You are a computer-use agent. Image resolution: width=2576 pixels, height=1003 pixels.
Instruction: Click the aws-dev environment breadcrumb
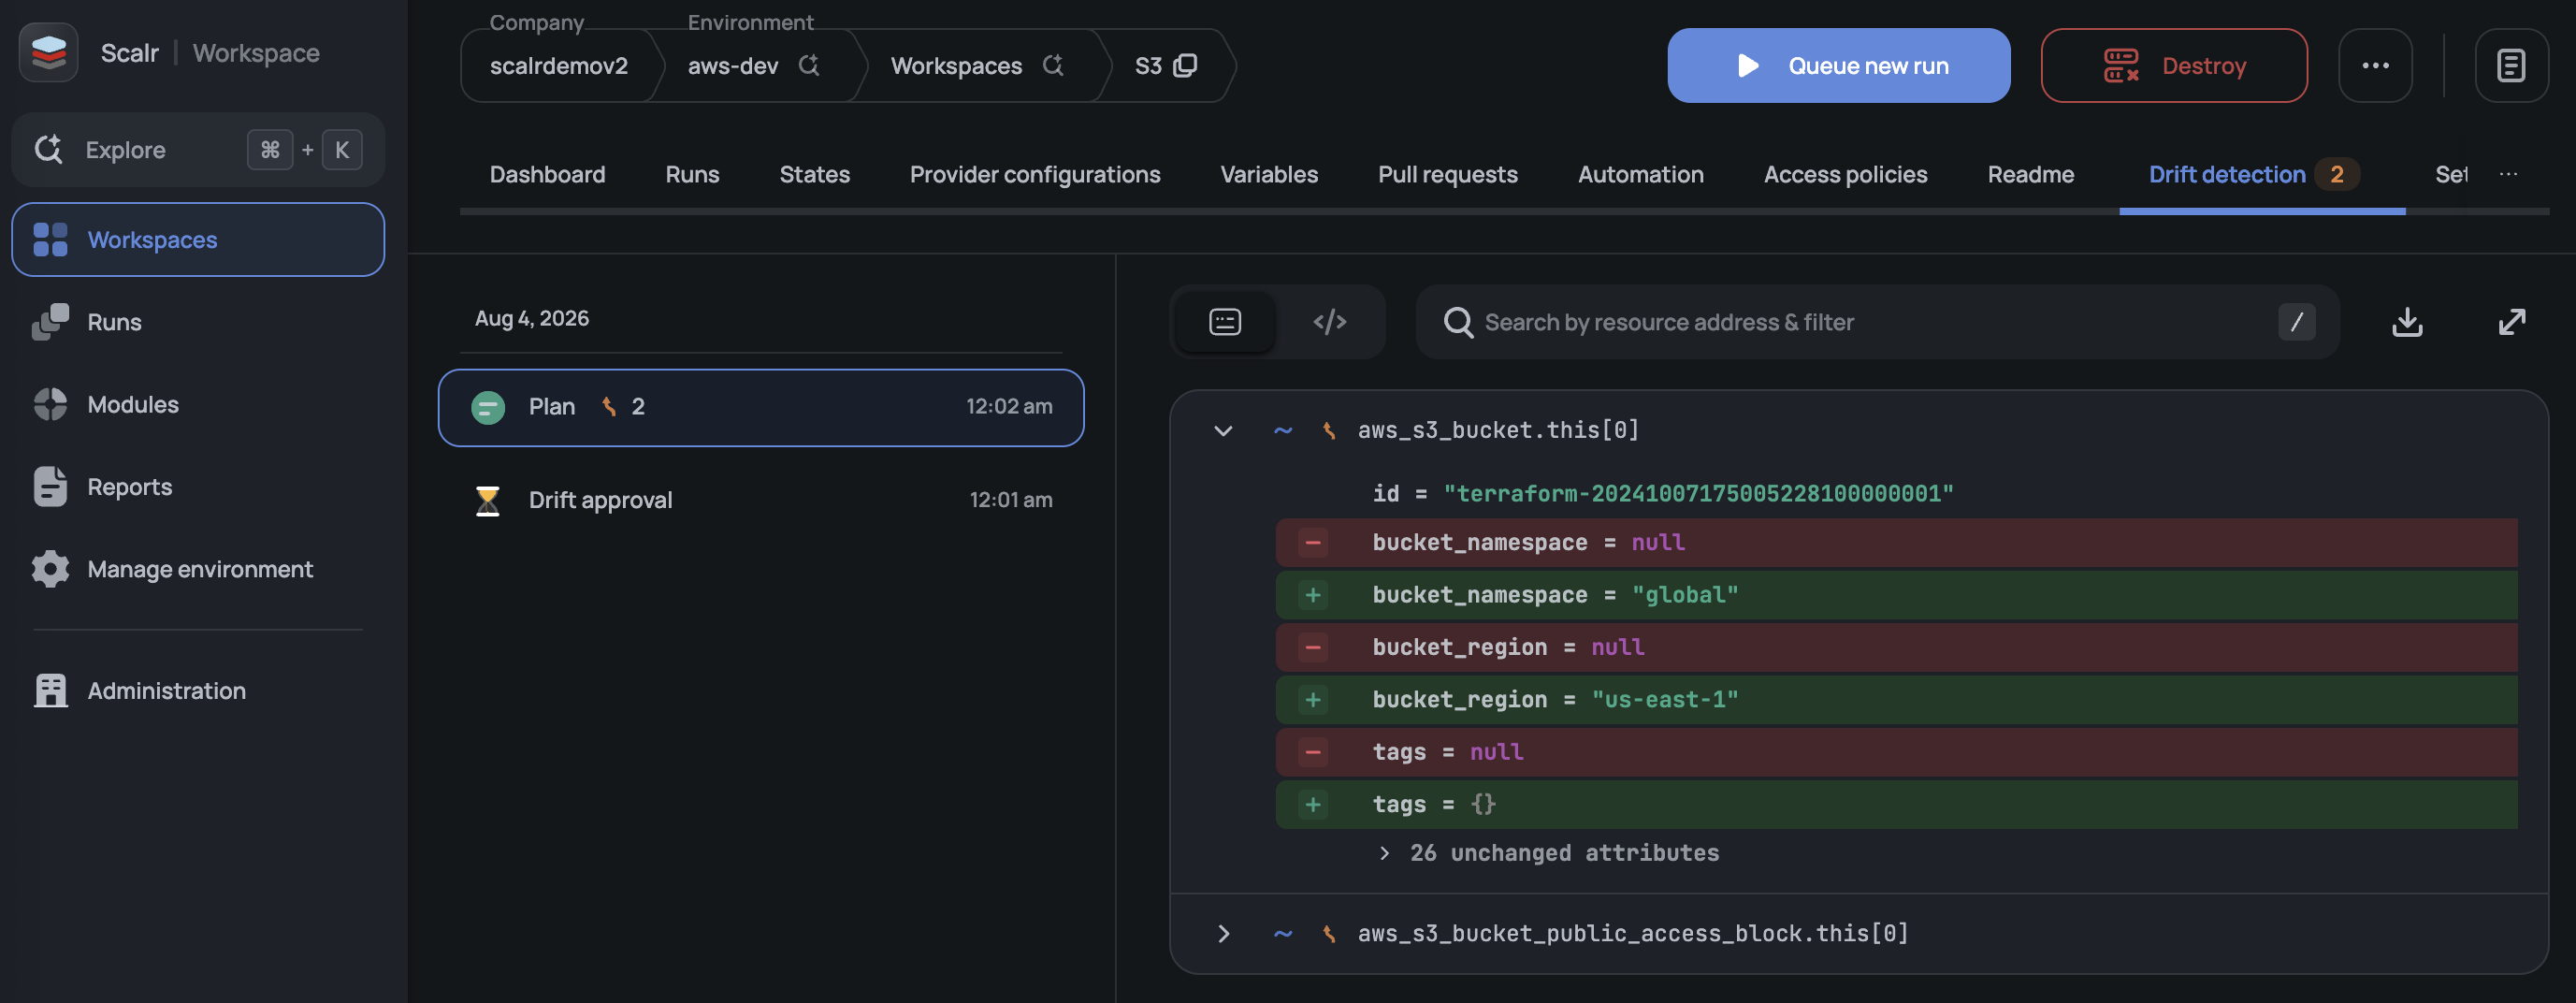click(732, 66)
